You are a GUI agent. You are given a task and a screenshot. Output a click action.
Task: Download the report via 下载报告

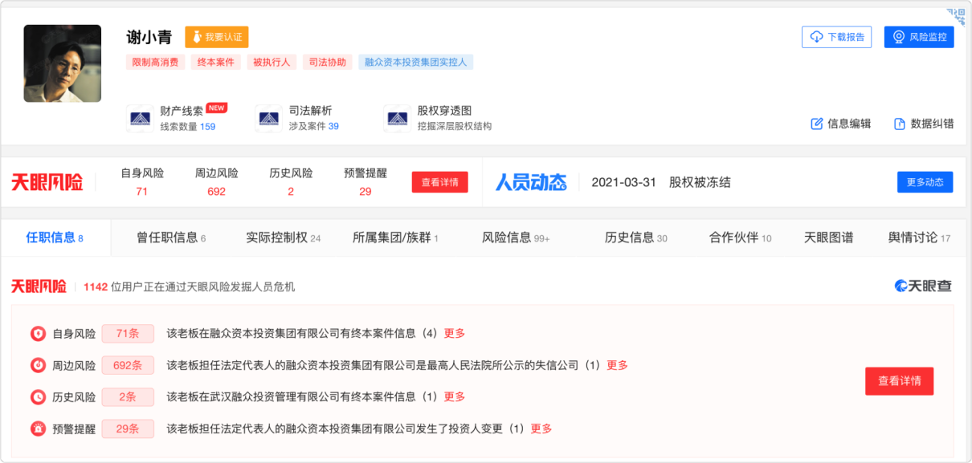click(x=836, y=37)
